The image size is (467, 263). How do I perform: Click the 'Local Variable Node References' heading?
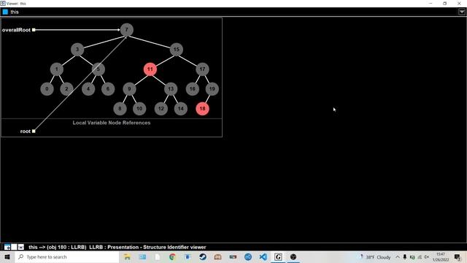pyautogui.click(x=112, y=123)
